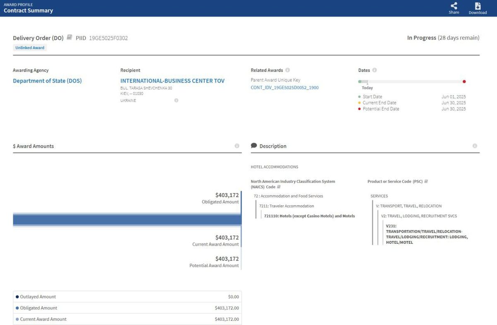
Task: Click the blue obligated amount bar
Action: (x=127, y=220)
